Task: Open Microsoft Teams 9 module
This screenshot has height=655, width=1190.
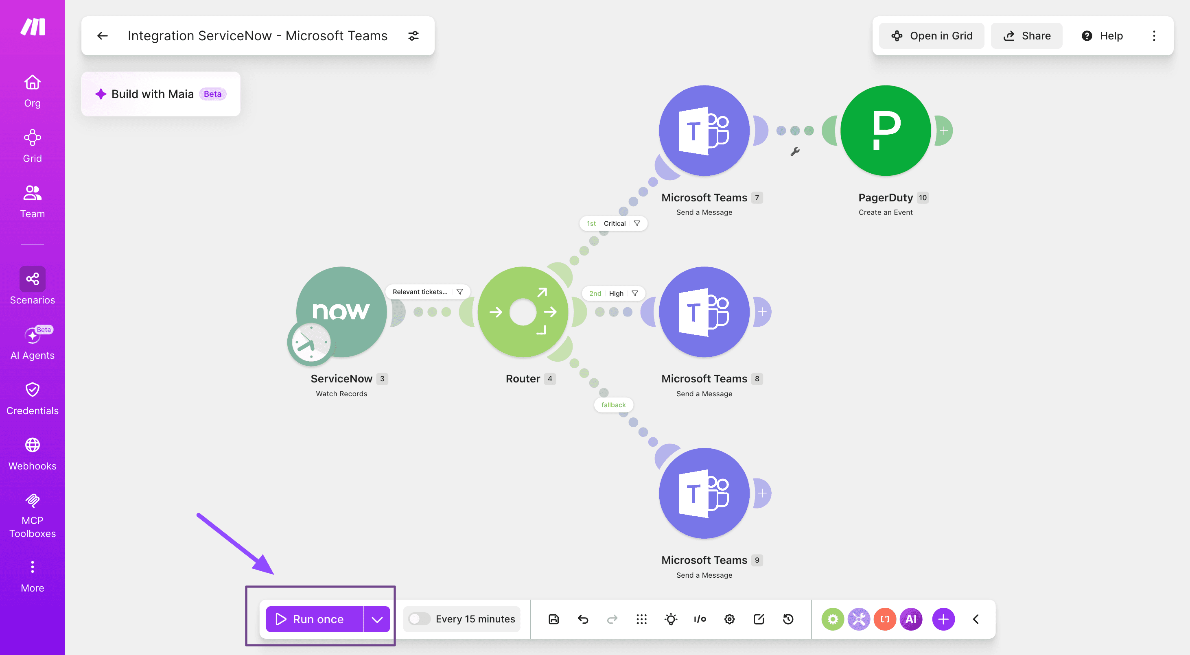Action: (704, 493)
